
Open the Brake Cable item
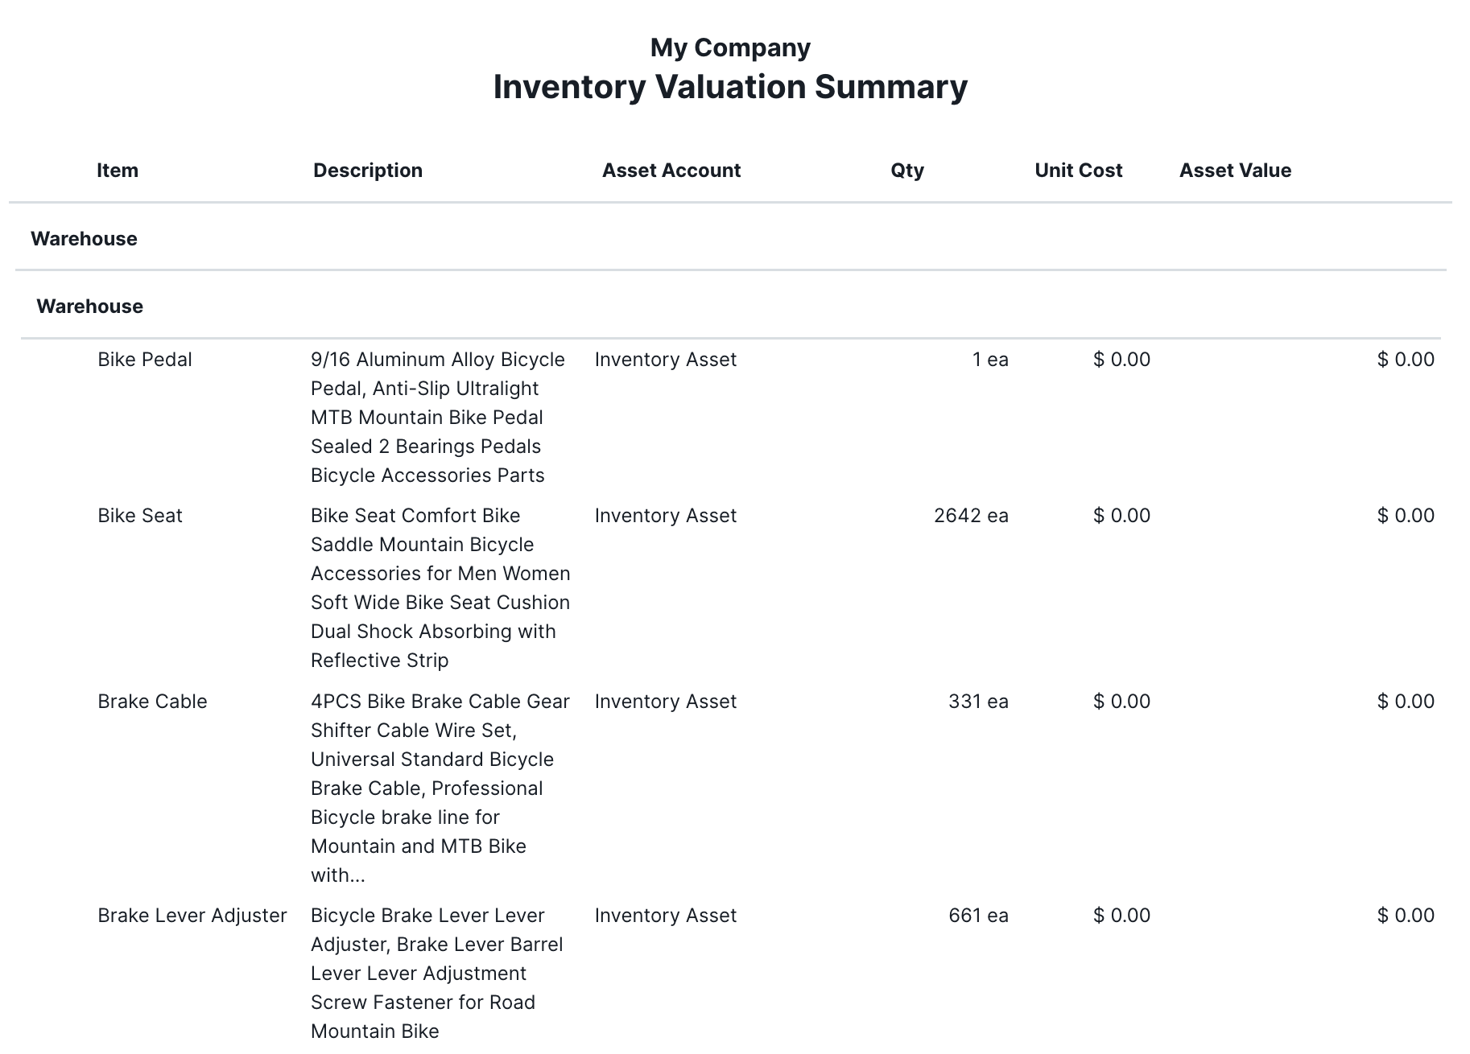[152, 702]
